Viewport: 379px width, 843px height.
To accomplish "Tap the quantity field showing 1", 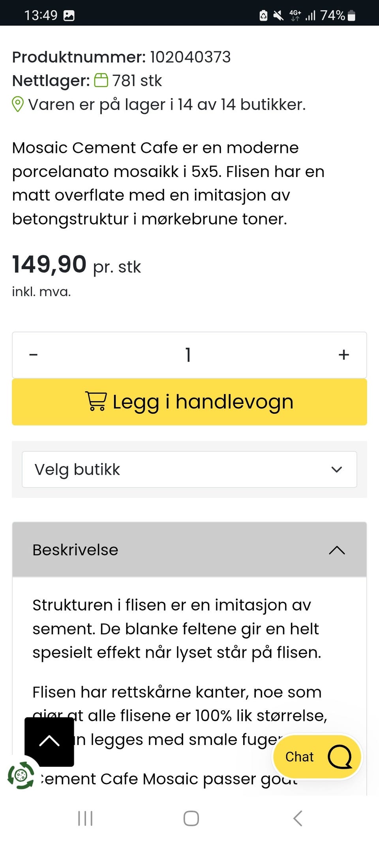I will click(x=188, y=355).
